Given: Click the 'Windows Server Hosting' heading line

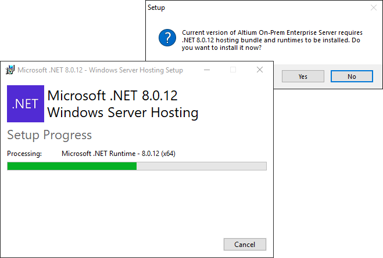Looking at the screenshot, I should pos(123,113).
